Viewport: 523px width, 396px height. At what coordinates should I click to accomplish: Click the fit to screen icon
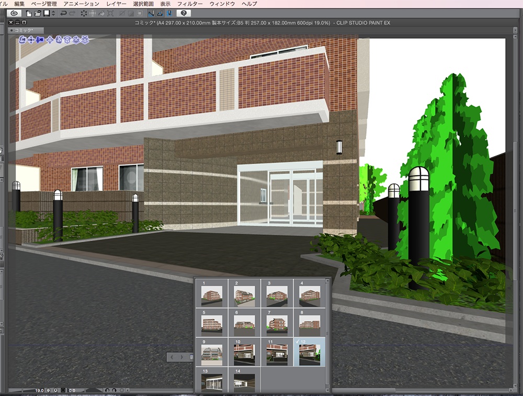63,390
